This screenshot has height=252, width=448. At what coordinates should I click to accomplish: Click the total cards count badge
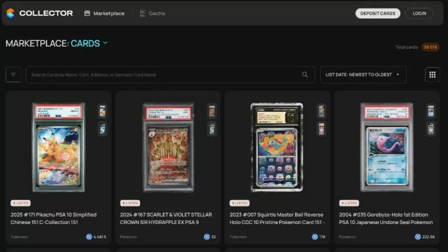[430, 47]
